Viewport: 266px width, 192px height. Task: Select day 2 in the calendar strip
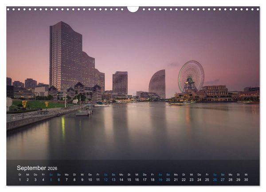coord(27,180)
